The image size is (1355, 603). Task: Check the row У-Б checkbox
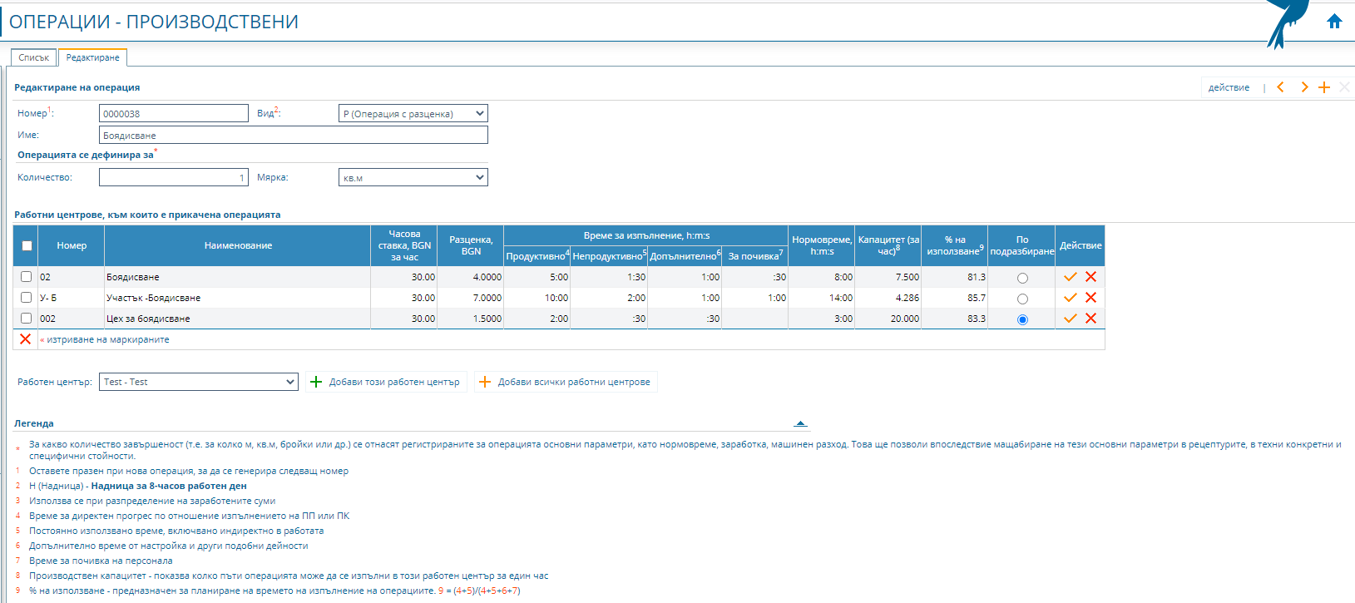[27, 298]
